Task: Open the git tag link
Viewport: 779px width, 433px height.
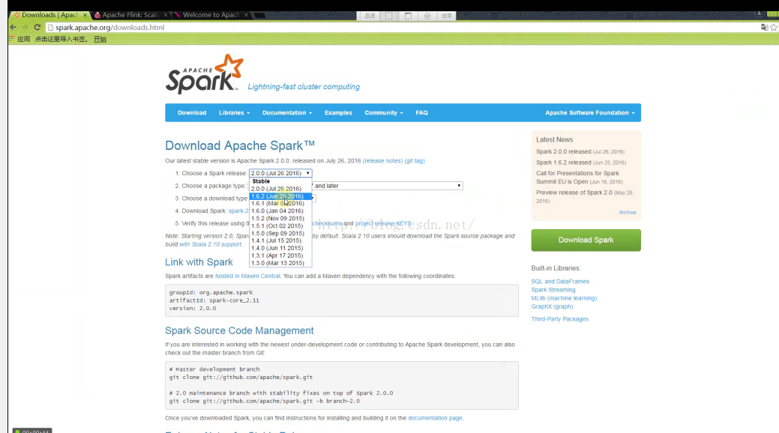Action: (415, 161)
